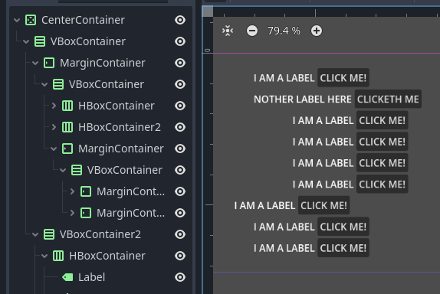Expand the last MarginCont... tree node

tap(72, 213)
